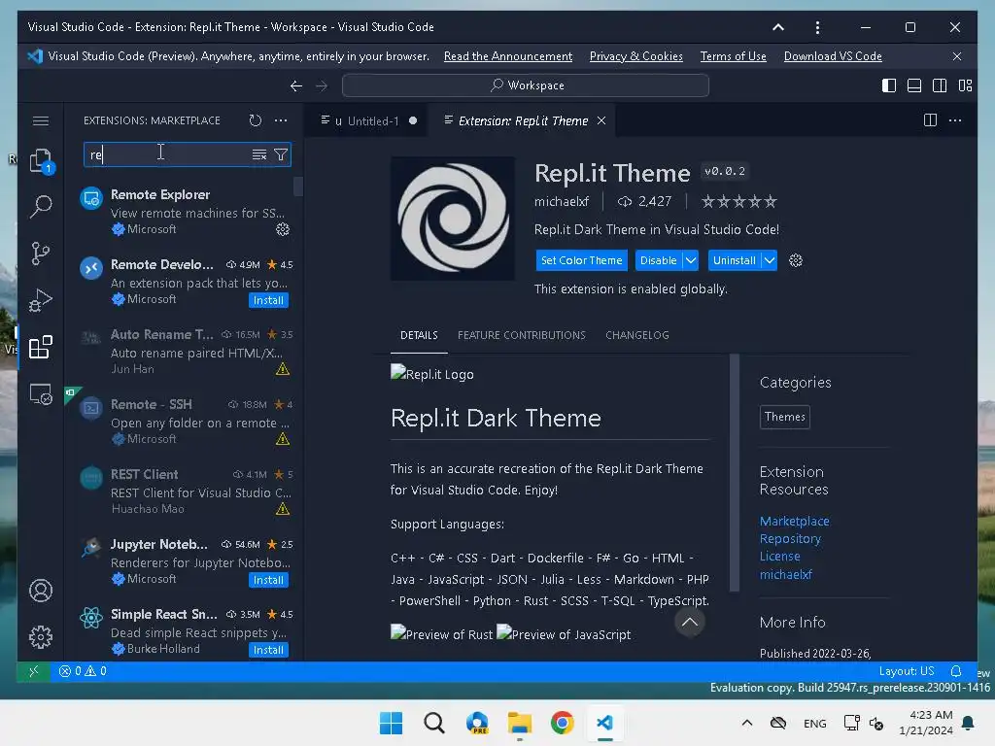This screenshot has height=746, width=995.
Task: Install the Remote Development extension
Action: 268,300
